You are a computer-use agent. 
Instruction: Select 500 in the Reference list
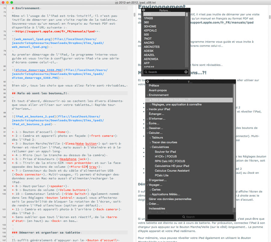146,35
